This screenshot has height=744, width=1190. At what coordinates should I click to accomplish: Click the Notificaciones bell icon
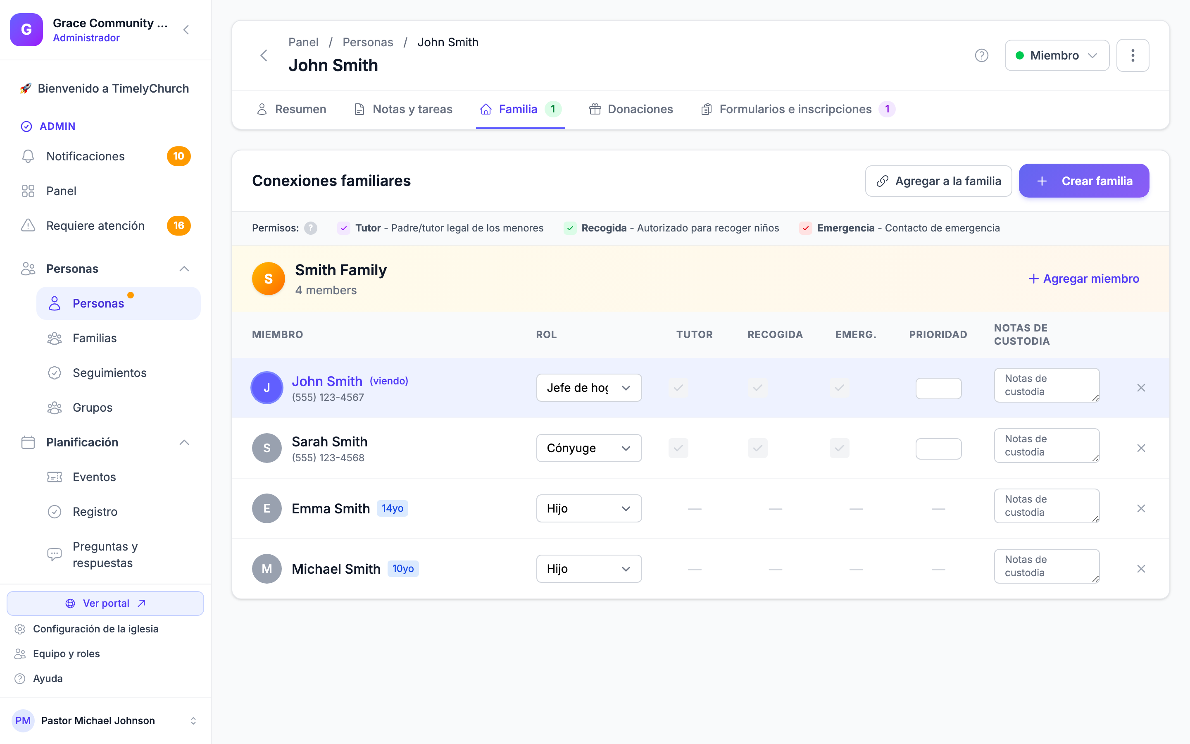(x=28, y=156)
